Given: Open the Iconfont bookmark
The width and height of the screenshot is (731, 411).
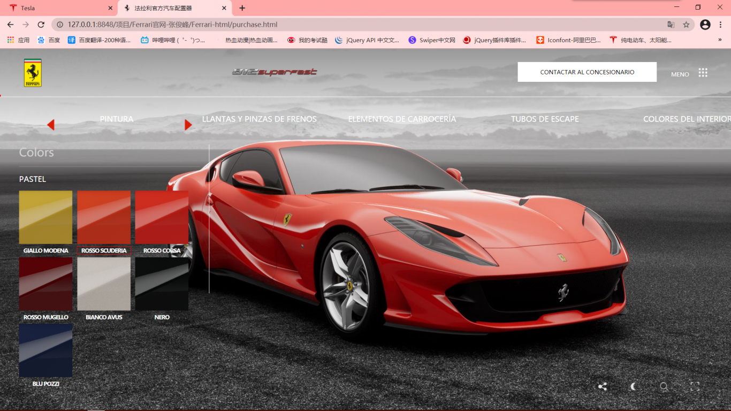Looking at the screenshot, I should click(x=568, y=40).
